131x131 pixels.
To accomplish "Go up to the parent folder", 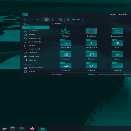I will coord(38,20).
